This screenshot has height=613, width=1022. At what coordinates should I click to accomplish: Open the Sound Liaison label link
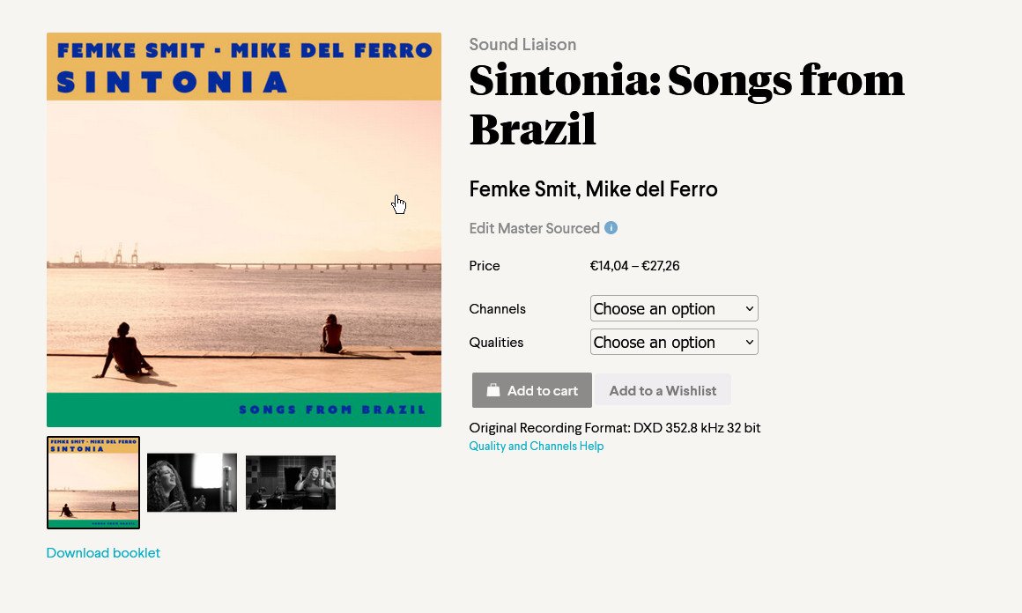pyautogui.click(x=522, y=44)
